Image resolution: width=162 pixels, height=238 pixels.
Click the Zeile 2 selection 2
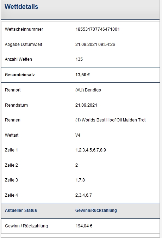coord(77,165)
